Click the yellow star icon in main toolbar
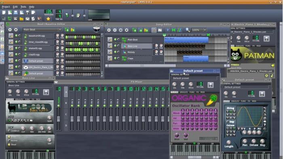Image resolution: width=283 pixels, height=159 pixels. (x=48, y=19)
